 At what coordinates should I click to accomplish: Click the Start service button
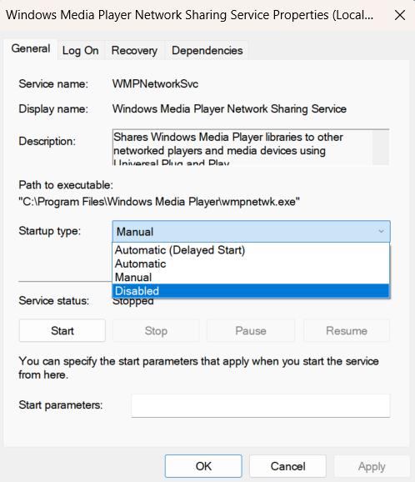[x=62, y=331]
